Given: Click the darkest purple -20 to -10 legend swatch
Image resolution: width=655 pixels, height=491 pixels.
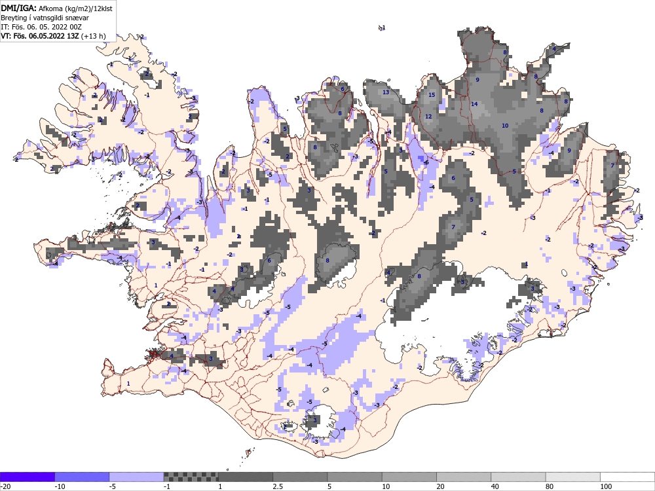Looking at the screenshot, I should (x=27, y=477).
